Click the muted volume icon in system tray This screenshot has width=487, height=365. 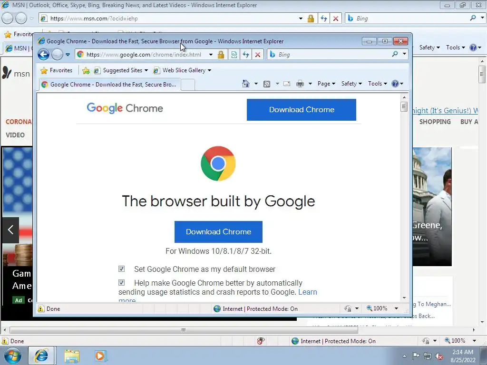[x=439, y=356]
